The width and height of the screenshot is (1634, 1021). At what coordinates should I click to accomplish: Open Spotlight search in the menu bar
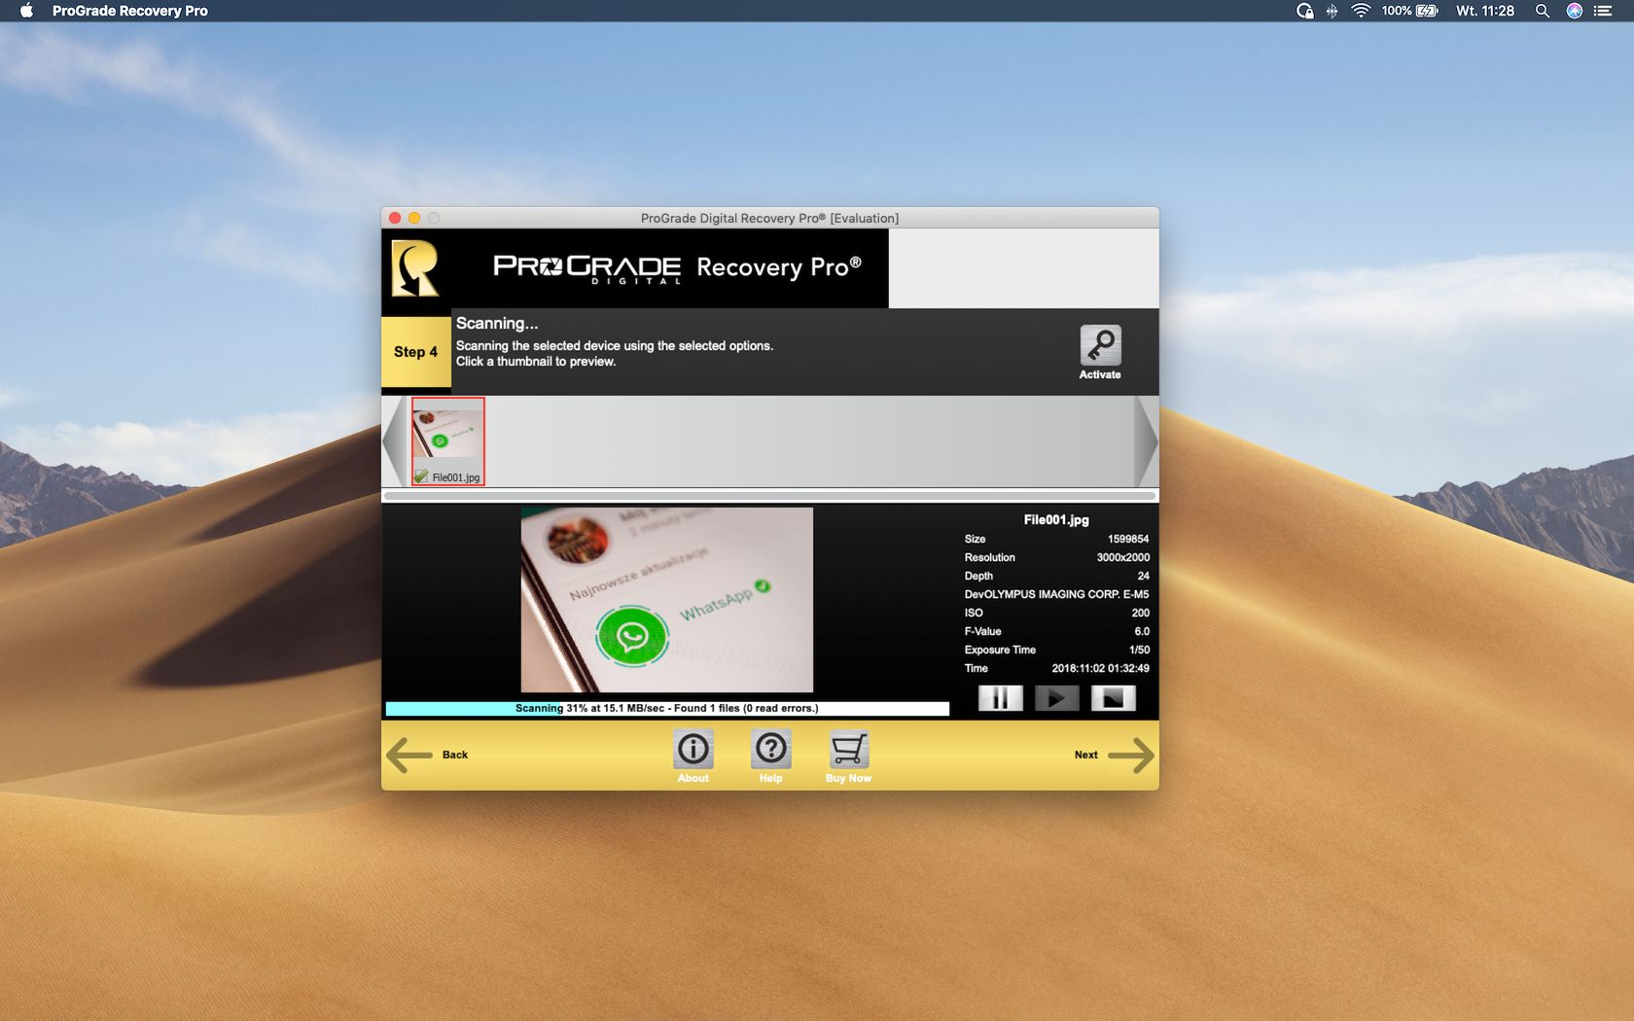[1542, 11]
